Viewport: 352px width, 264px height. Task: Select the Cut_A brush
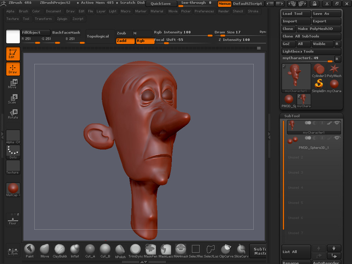coord(90,251)
